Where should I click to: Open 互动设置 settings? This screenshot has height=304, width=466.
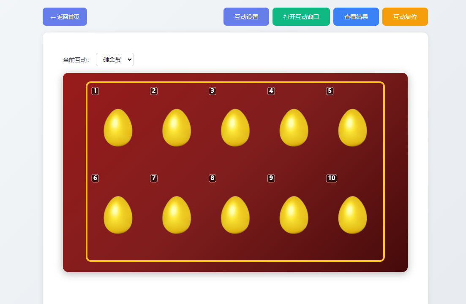point(246,17)
